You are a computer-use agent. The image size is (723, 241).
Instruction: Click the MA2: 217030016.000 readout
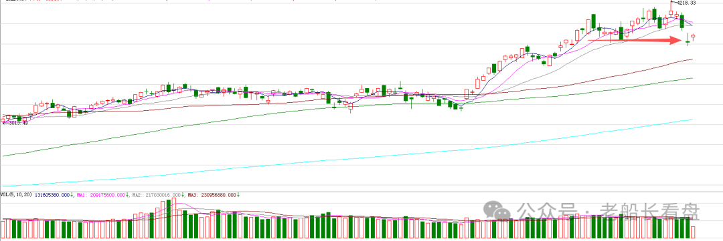pyautogui.click(x=157, y=195)
